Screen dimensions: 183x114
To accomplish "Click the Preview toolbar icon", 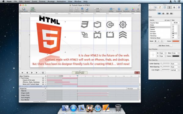I will click(x=111, y=9).
